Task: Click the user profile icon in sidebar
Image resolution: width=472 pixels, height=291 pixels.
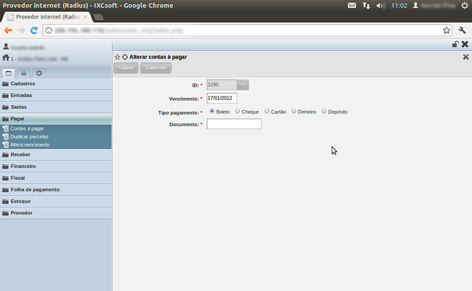Action: 6,47
